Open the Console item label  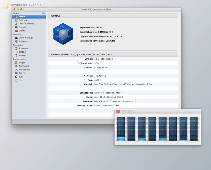[x=22, y=27]
